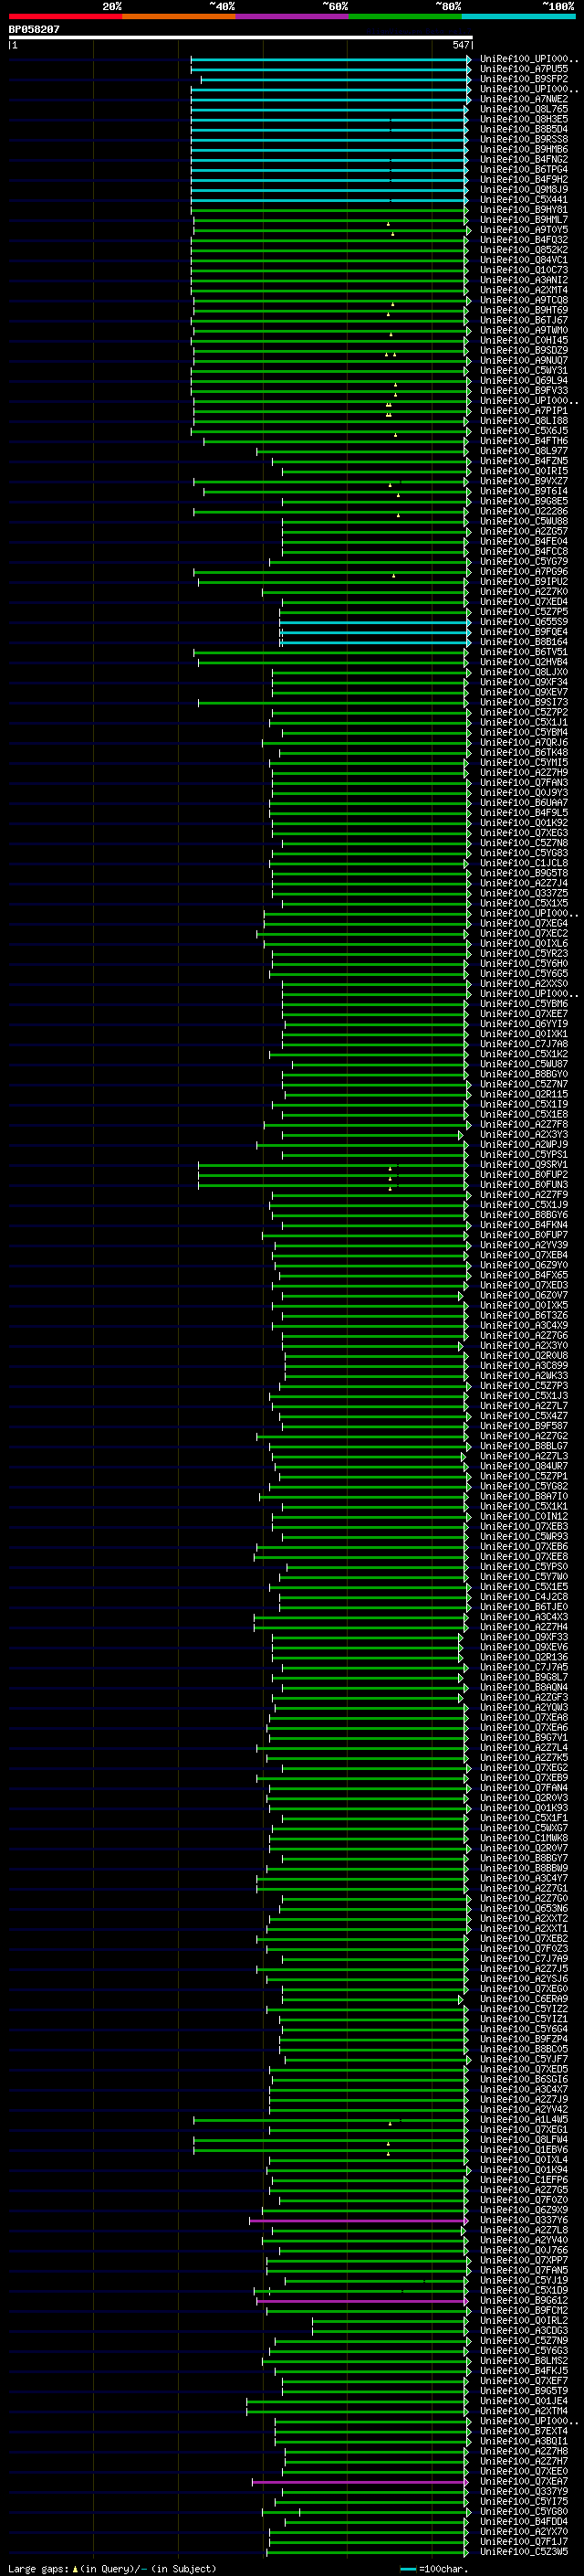Screen dimensions: 584x2576
Task: Select the UniRef100_B4FQ32 label
Action: 523,240
